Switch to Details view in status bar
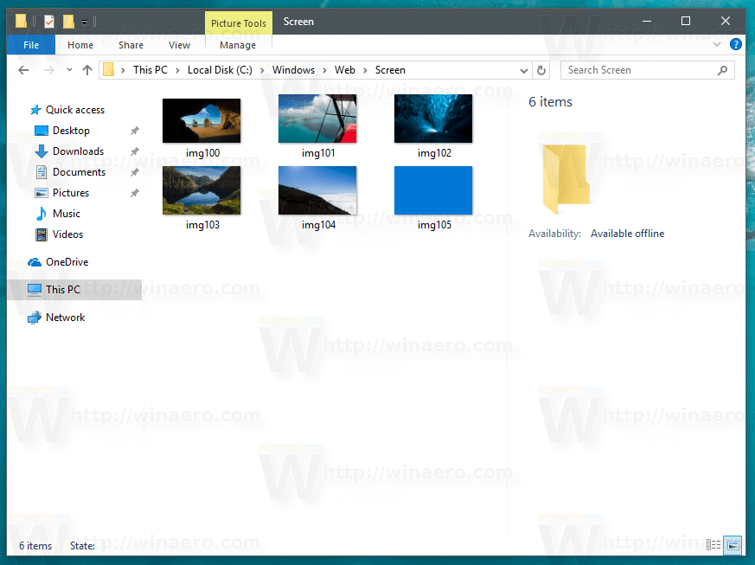This screenshot has width=755, height=565. point(713,545)
